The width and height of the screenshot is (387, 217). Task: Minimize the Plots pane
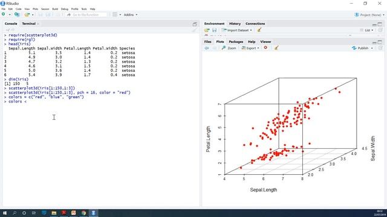click(x=374, y=42)
